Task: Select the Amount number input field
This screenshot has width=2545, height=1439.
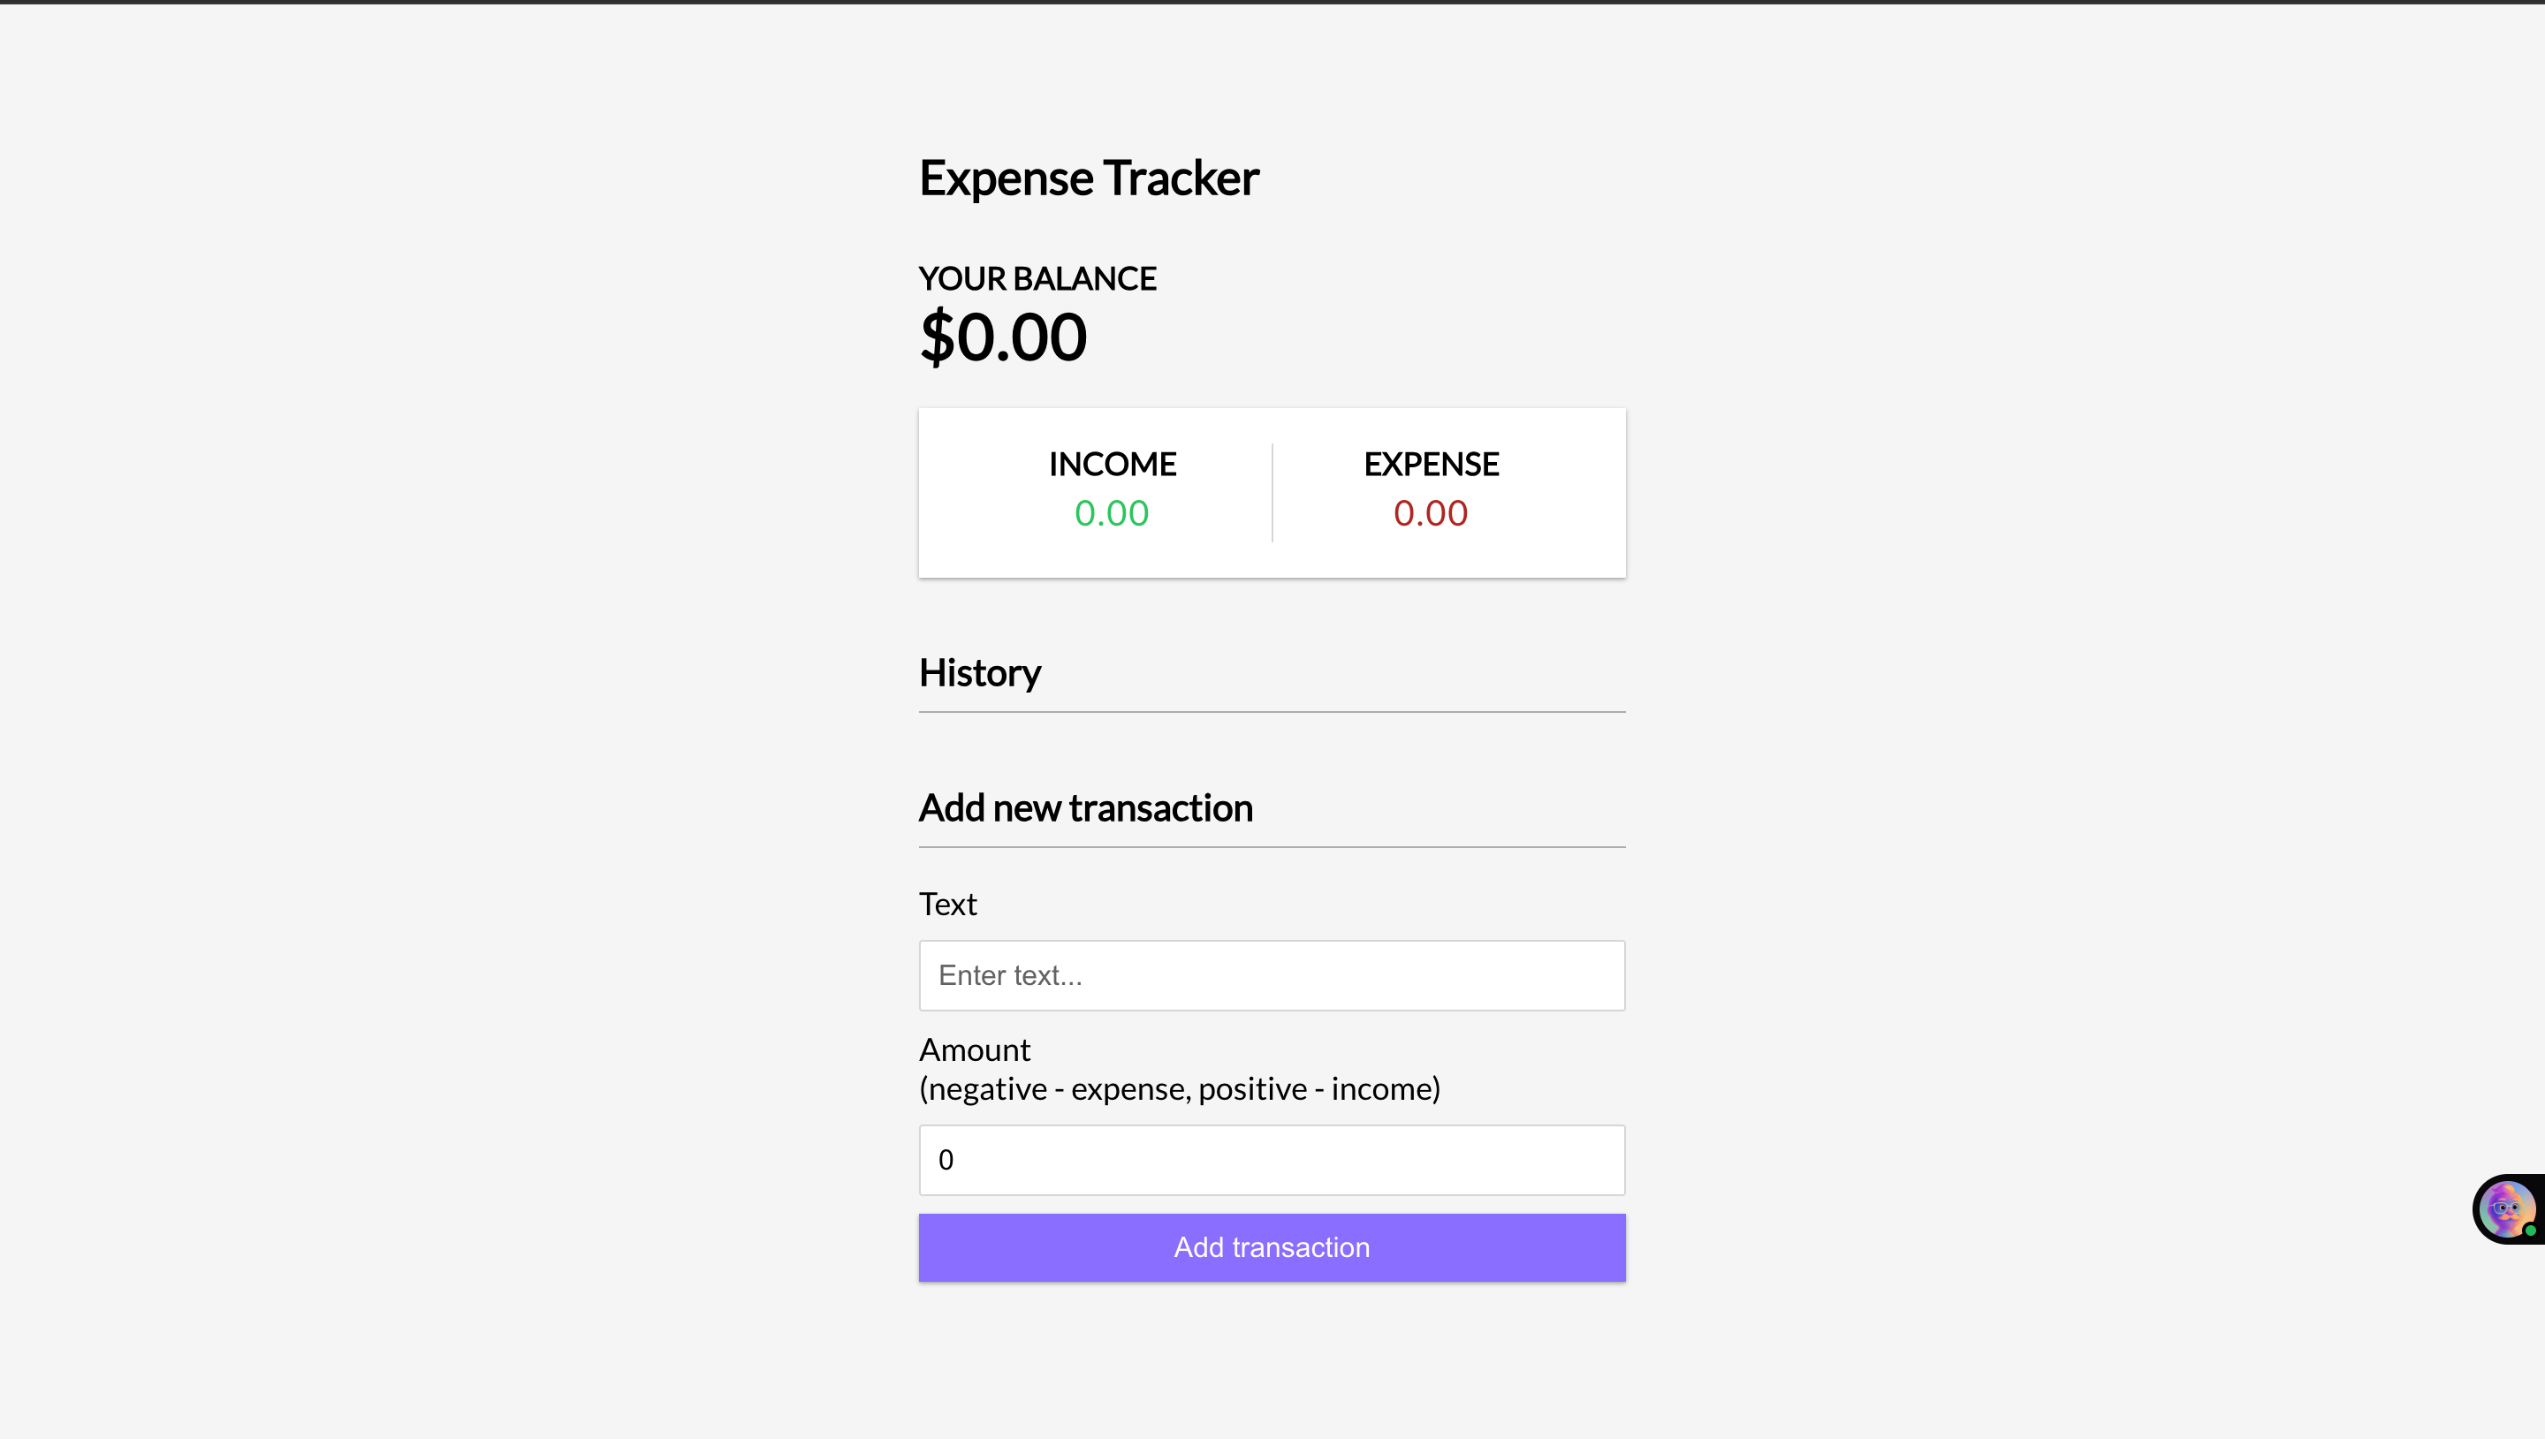Action: pyautogui.click(x=1271, y=1160)
